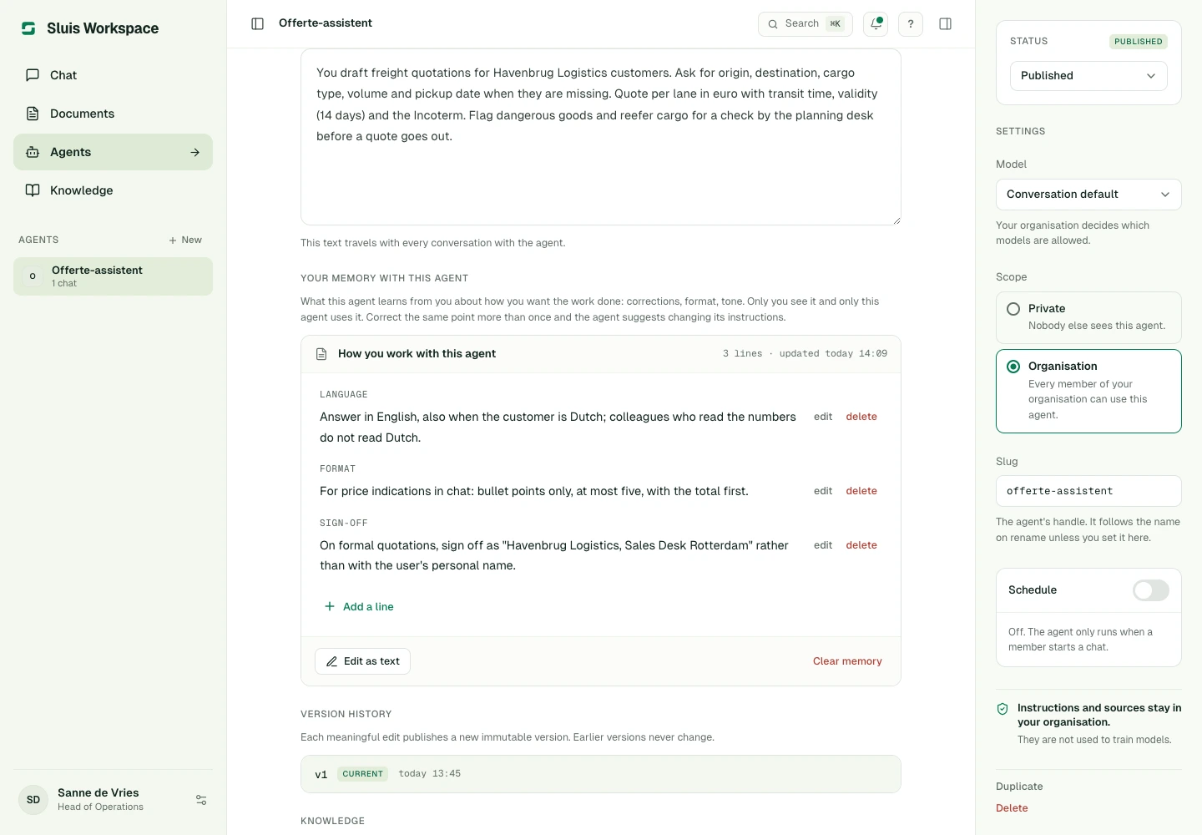The width and height of the screenshot is (1202, 835).
Task: Open the Published status dropdown
Action: pos(1088,76)
